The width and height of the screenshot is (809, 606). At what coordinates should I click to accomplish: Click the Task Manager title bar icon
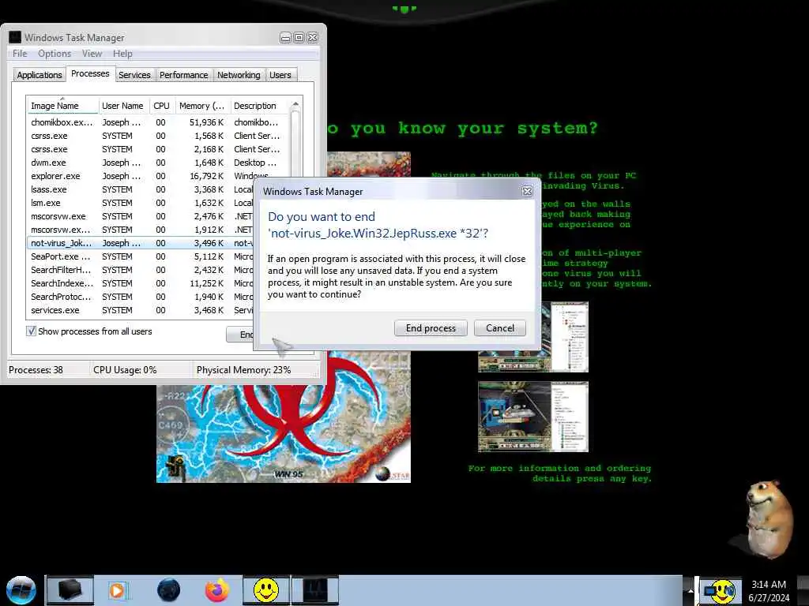pyautogui.click(x=16, y=37)
